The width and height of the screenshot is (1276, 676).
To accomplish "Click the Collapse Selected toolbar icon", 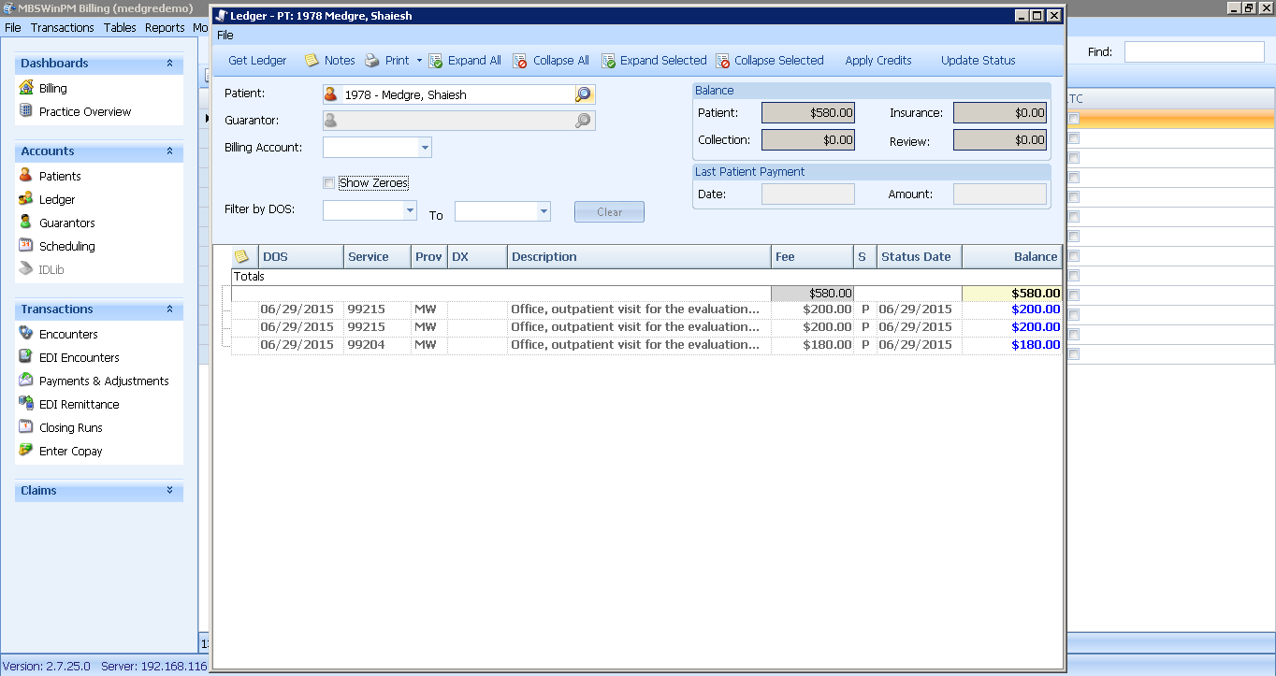I will click(722, 61).
